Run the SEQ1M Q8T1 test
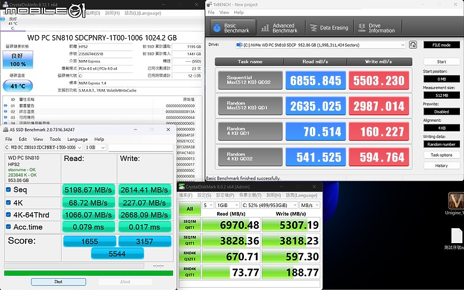The height and width of the screenshot is (290, 464). (x=190, y=225)
